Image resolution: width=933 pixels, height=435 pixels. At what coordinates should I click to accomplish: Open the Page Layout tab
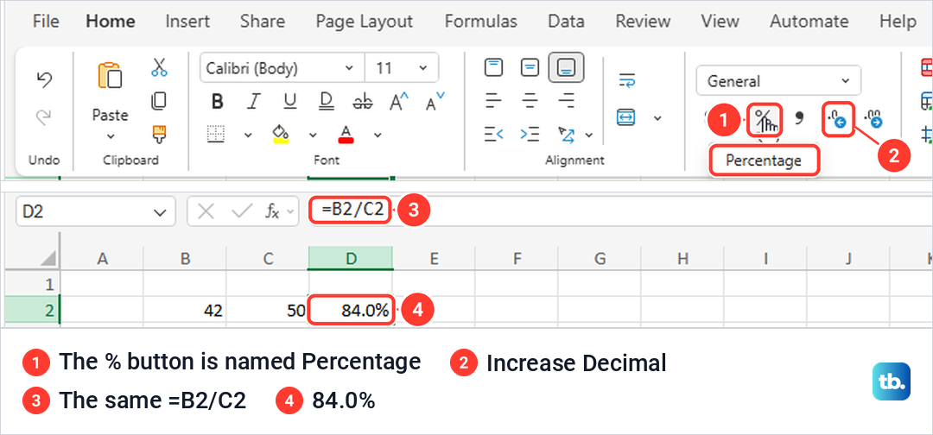click(x=365, y=22)
